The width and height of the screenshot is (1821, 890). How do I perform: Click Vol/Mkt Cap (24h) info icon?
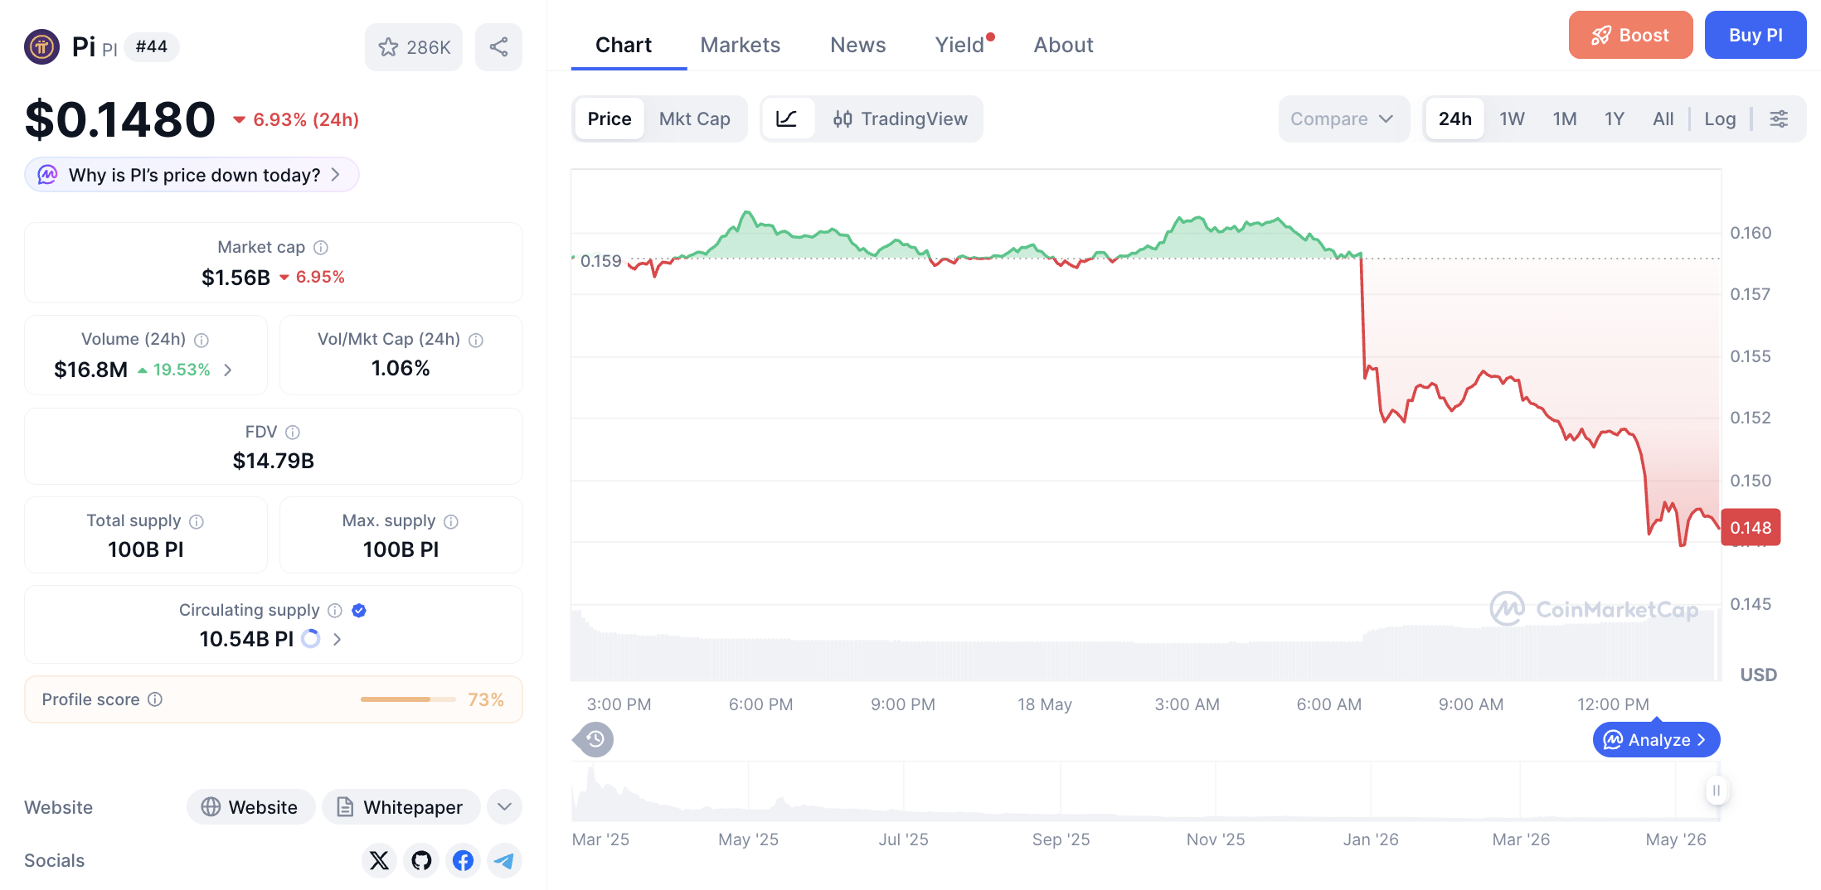(x=476, y=340)
